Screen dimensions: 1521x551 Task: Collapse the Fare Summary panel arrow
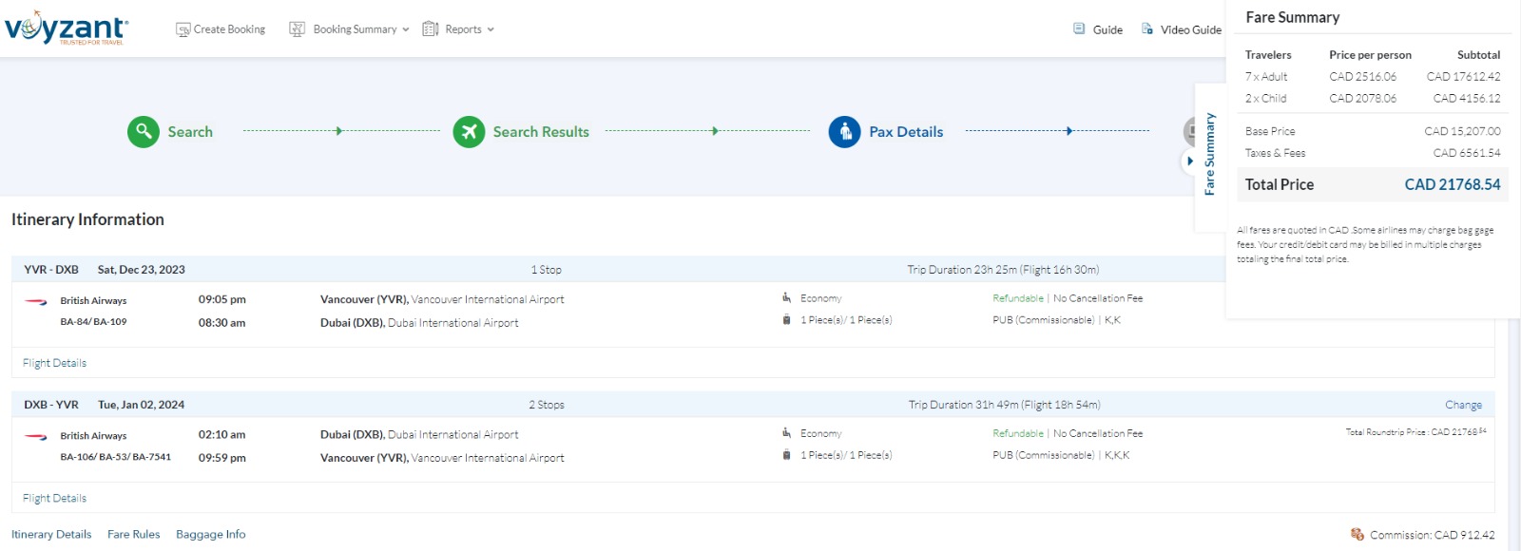click(x=1189, y=161)
